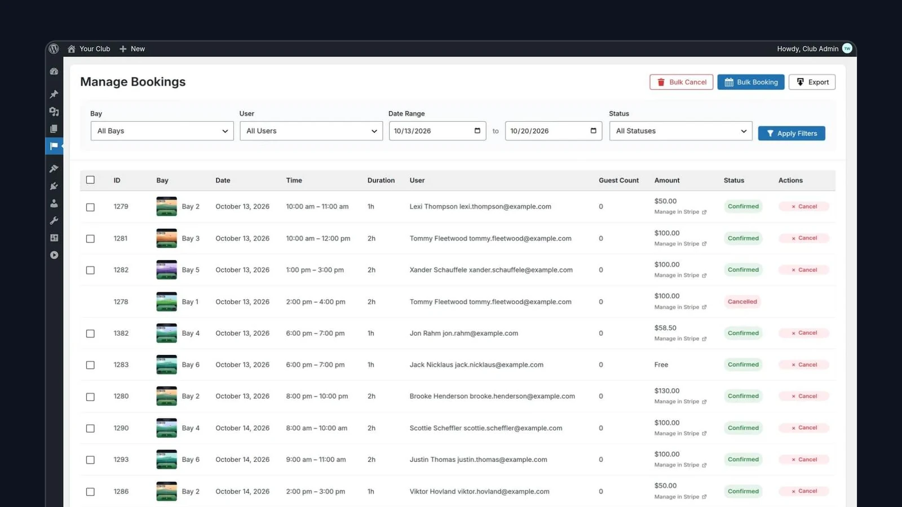Open calendar picker on 10/13/2026 start date
The image size is (902, 507).
coord(477,131)
